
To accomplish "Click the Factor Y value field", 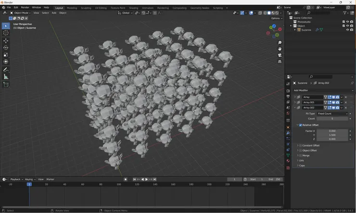I will [x=332, y=135].
